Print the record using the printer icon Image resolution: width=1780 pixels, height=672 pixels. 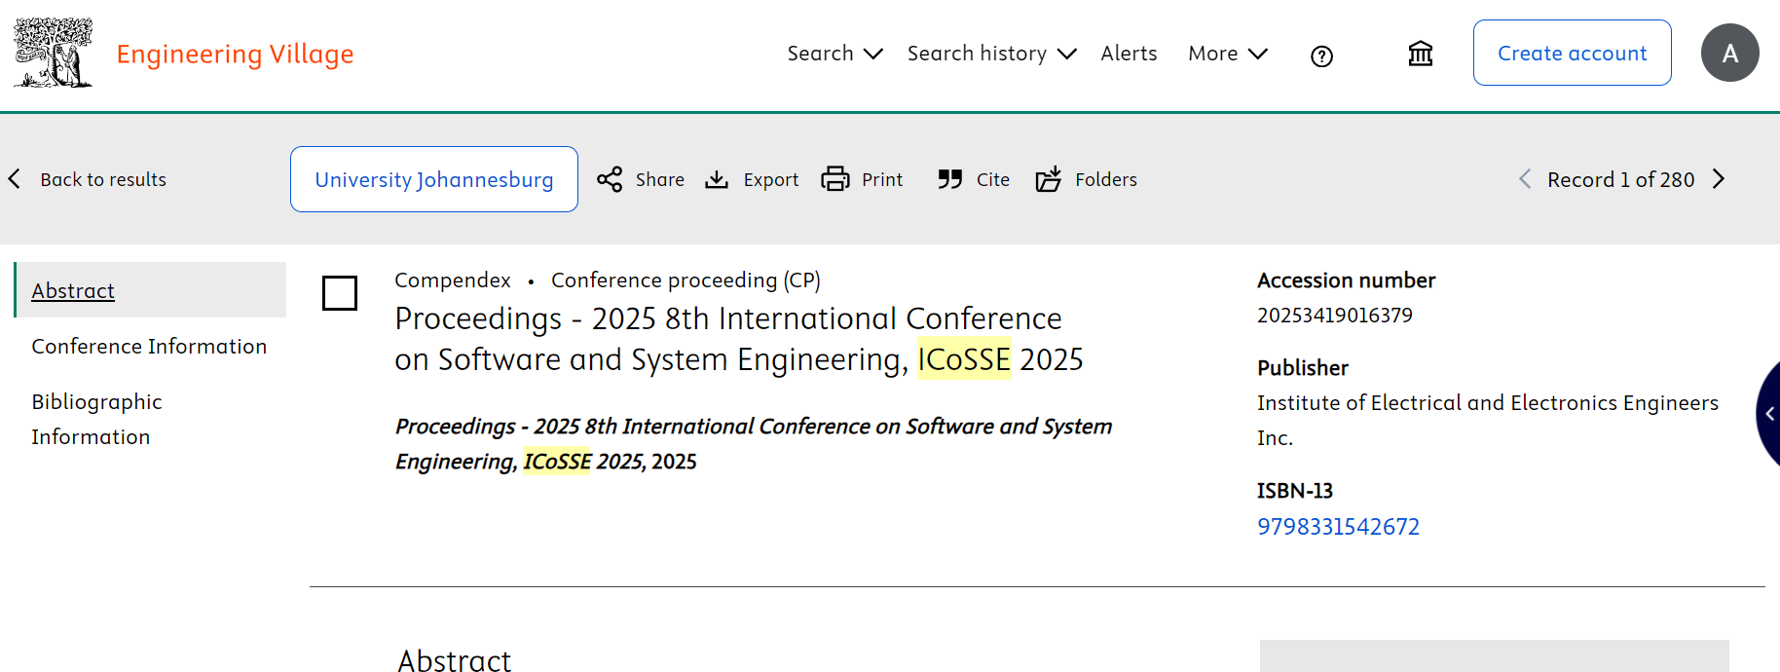pyautogui.click(x=835, y=179)
